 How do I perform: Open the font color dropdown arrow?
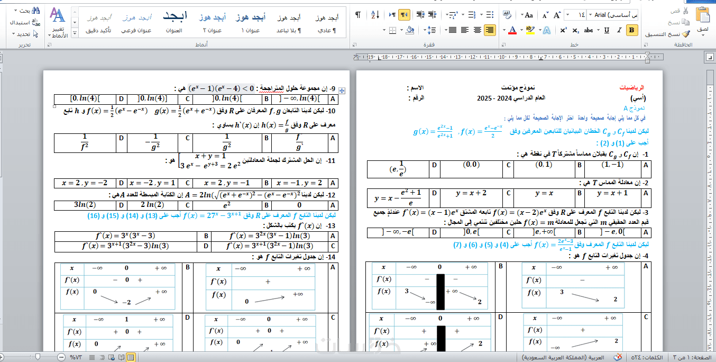coord(504,30)
